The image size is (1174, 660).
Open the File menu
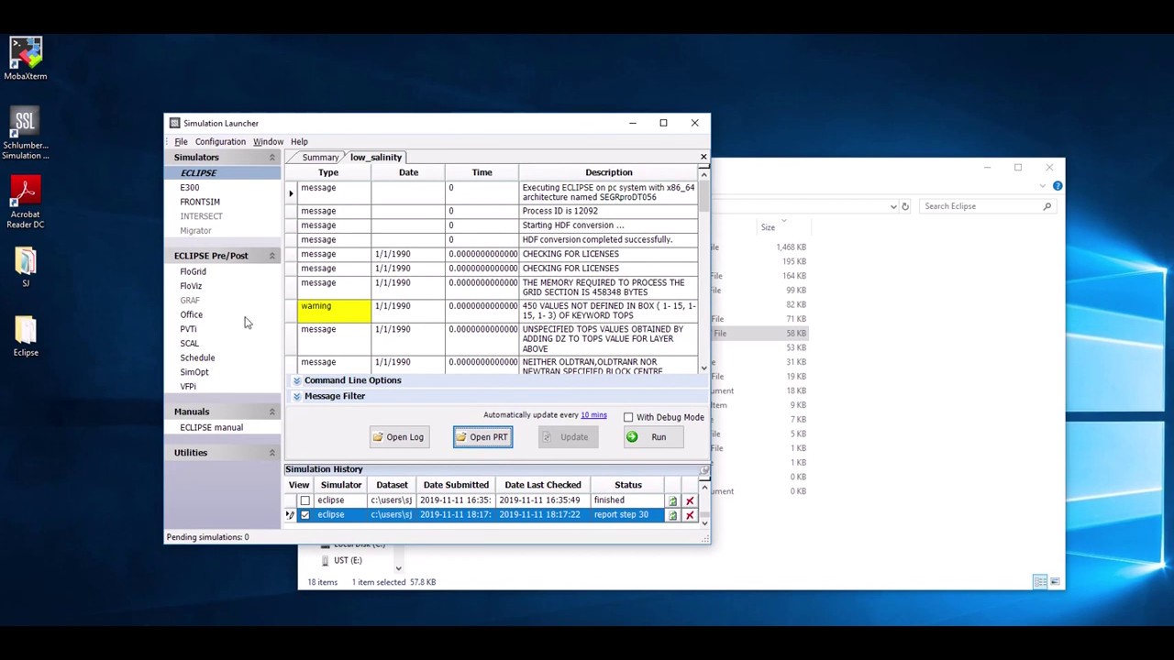pyautogui.click(x=181, y=142)
